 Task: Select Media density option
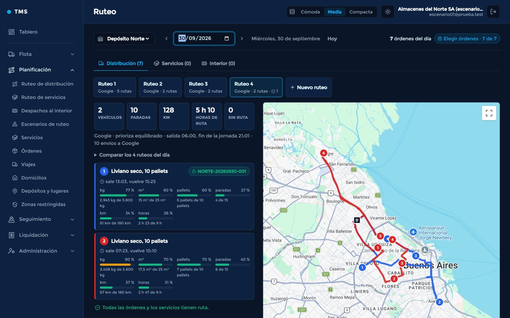click(334, 12)
